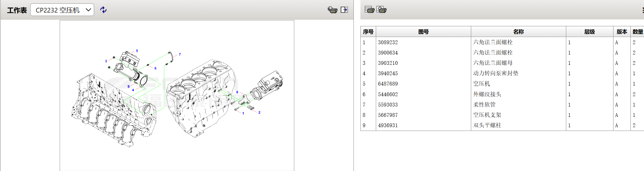Click the expand panel arrow icon
This screenshot has width=644, height=171.
coord(344,10)
